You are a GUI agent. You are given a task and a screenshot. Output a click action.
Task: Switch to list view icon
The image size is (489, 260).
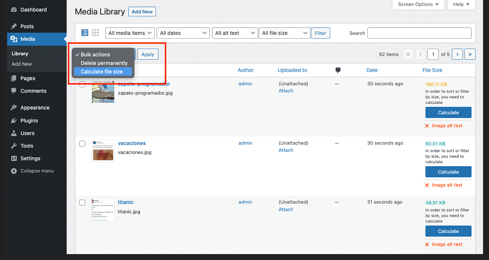pos(85,33)
